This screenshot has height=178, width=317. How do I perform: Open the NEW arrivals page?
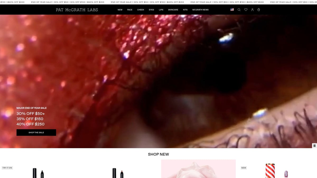pyautogui.click(x=120, y=9)
